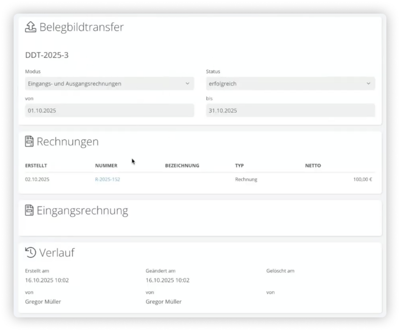Screen dimensions: 400x331
Task: Click Gregor Müller under Erstellt am
Action: pyautogui.click(x=43, y=301)
